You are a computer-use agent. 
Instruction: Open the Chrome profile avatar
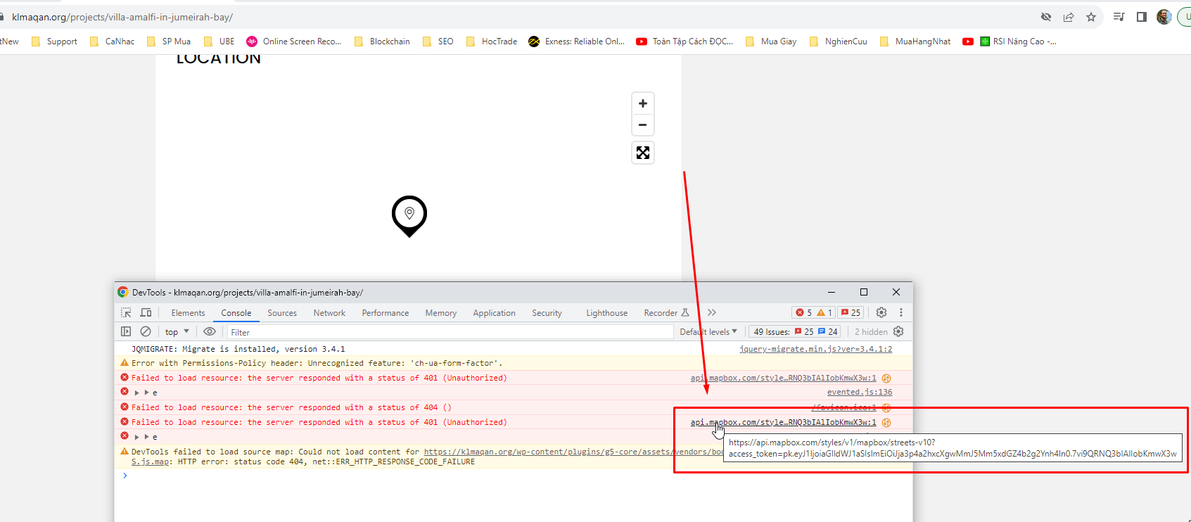[x=1164, y=17]
